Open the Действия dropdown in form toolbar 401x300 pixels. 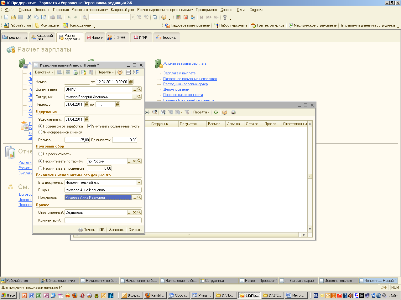(x=44, y=72)
